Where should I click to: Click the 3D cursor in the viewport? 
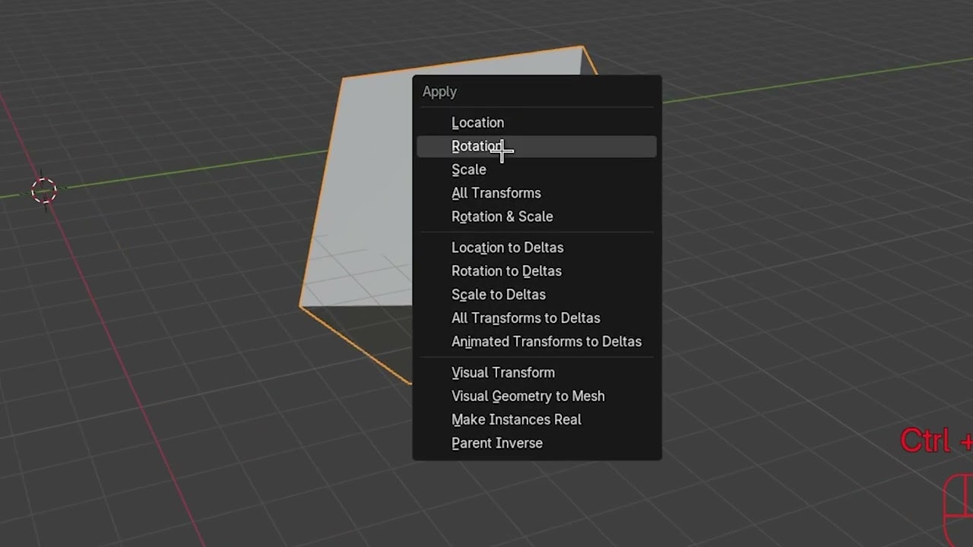pyautogui.click(x=44, y=190)
